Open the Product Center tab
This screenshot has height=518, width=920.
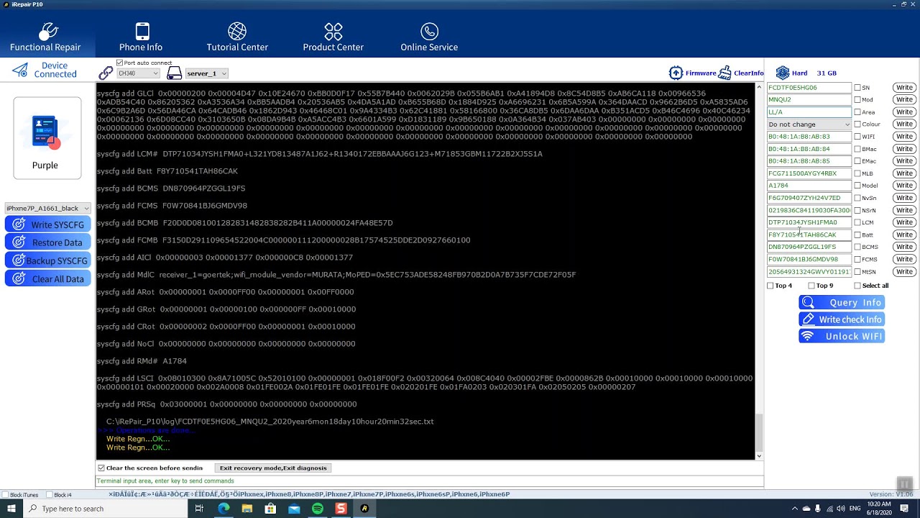[x=333, y=37]
